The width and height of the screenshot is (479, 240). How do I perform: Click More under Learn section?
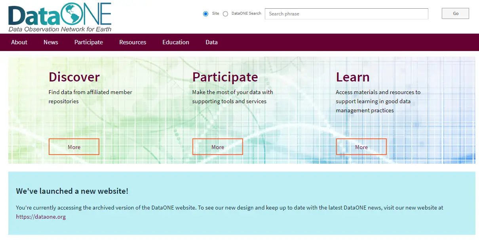361,146
